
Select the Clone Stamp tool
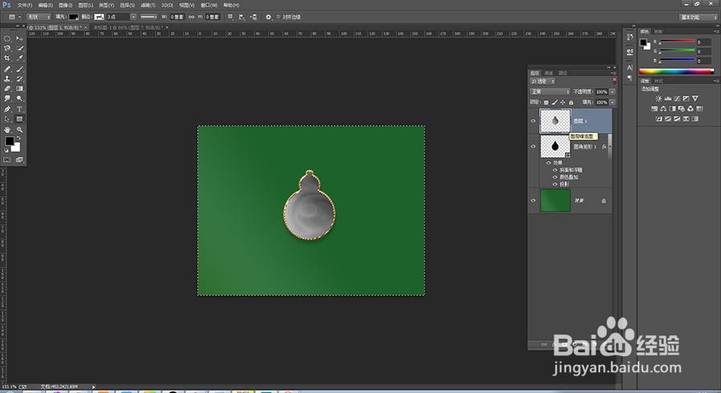coord(7,78)
